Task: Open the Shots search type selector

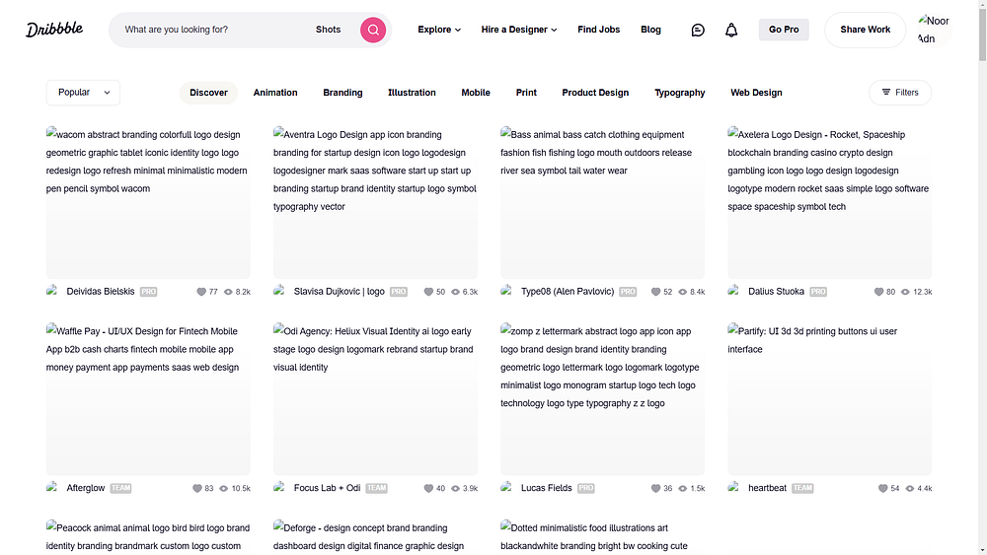Action: [328, 30]
